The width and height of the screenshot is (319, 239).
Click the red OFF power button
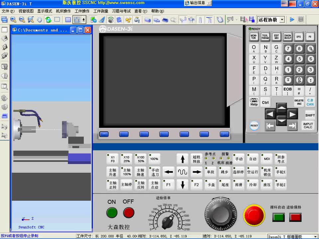tap(129, 213)
